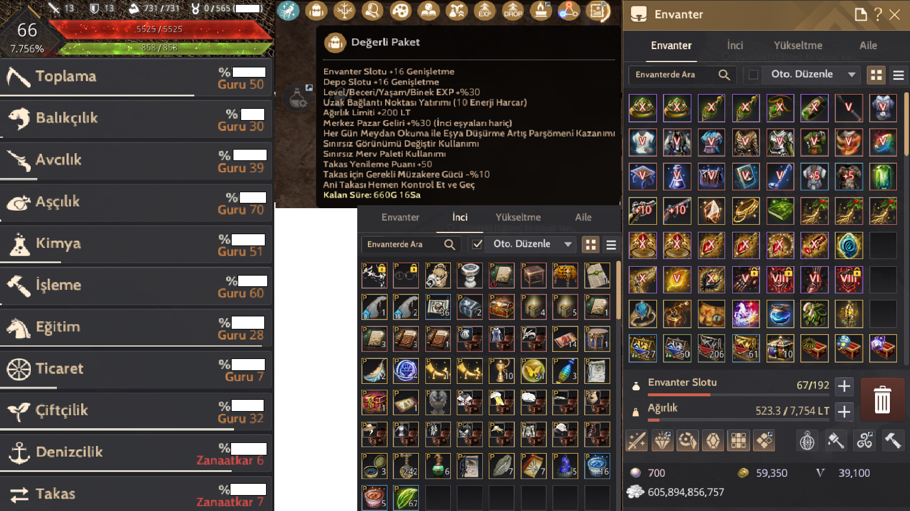910x511 pixels.
Task: Switch Envanter to grid view icon
Action: coord(876,75)
